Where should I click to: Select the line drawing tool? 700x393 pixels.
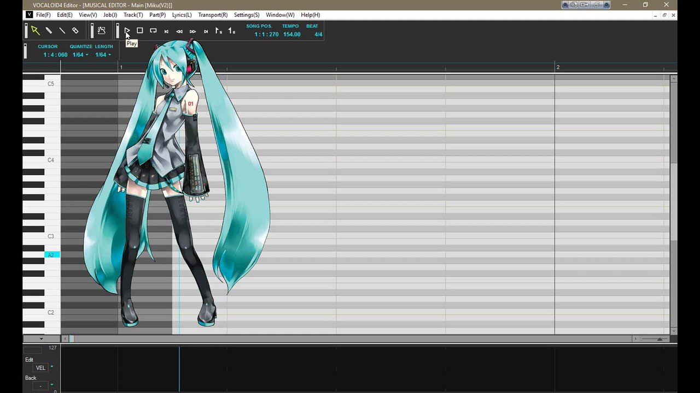[62, 31]
